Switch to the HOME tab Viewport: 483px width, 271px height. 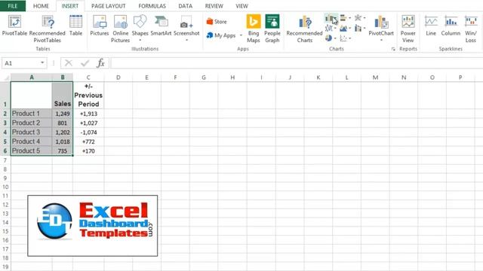(x=41, y=6)
